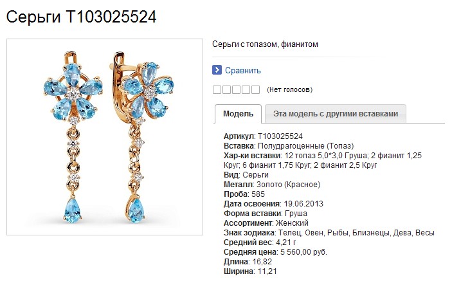This screenshot has width=470, height=292.
Task: Click the blue arrow icon beside Сравнить
Action: [217, 70]
